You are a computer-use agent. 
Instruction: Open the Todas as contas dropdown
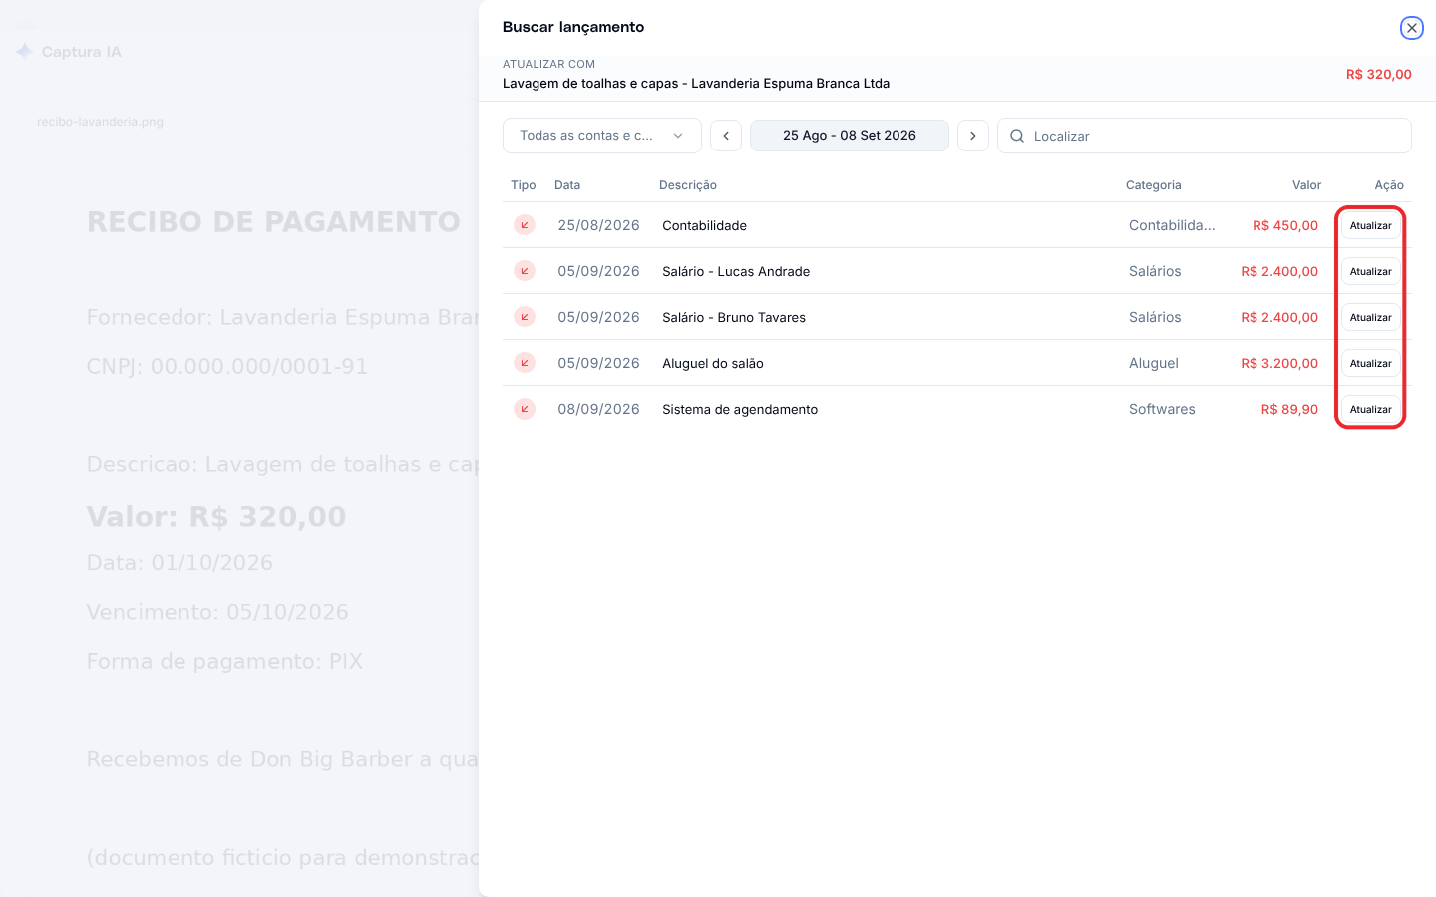coord(602,136)
